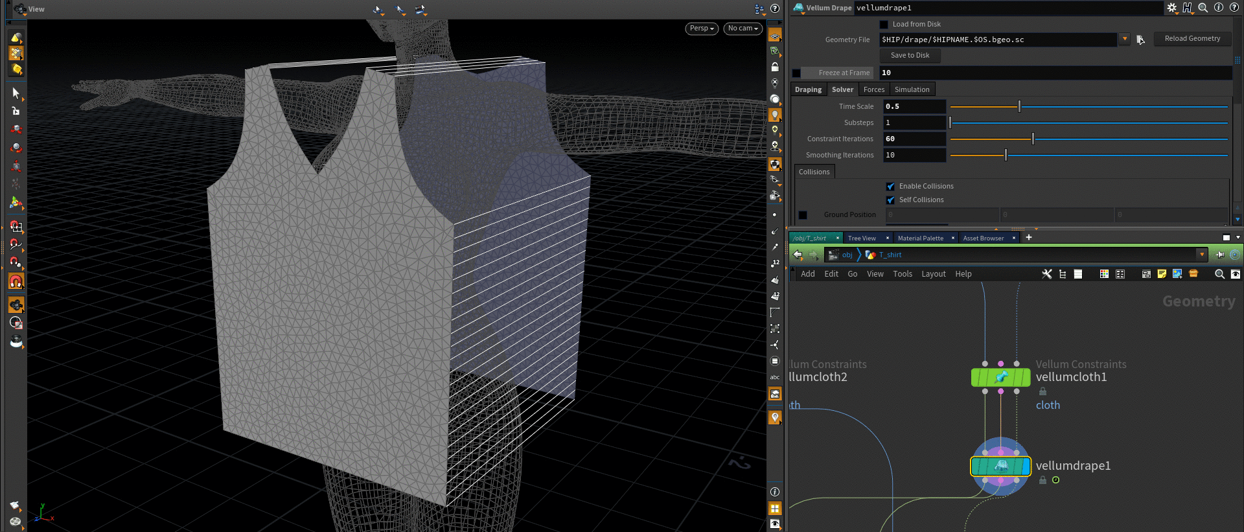Screen dimensions: 1244x532
Task: Open the Asset Browser tab
Action: 984,238
